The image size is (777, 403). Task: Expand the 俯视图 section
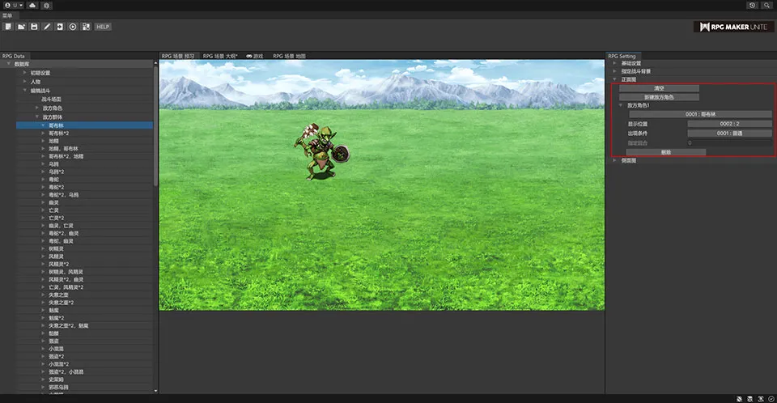tap(615, 160)
